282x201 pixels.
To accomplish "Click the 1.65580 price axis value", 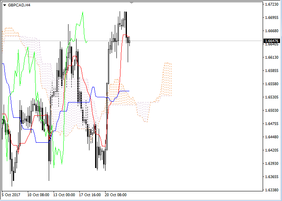I will tap(272, 84).
